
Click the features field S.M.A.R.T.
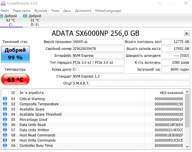131,83
